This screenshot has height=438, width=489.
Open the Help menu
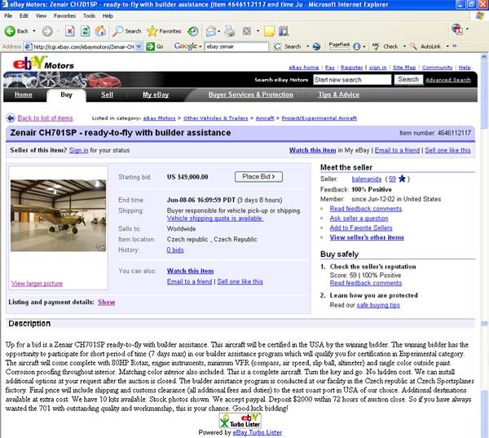point(108,16)
